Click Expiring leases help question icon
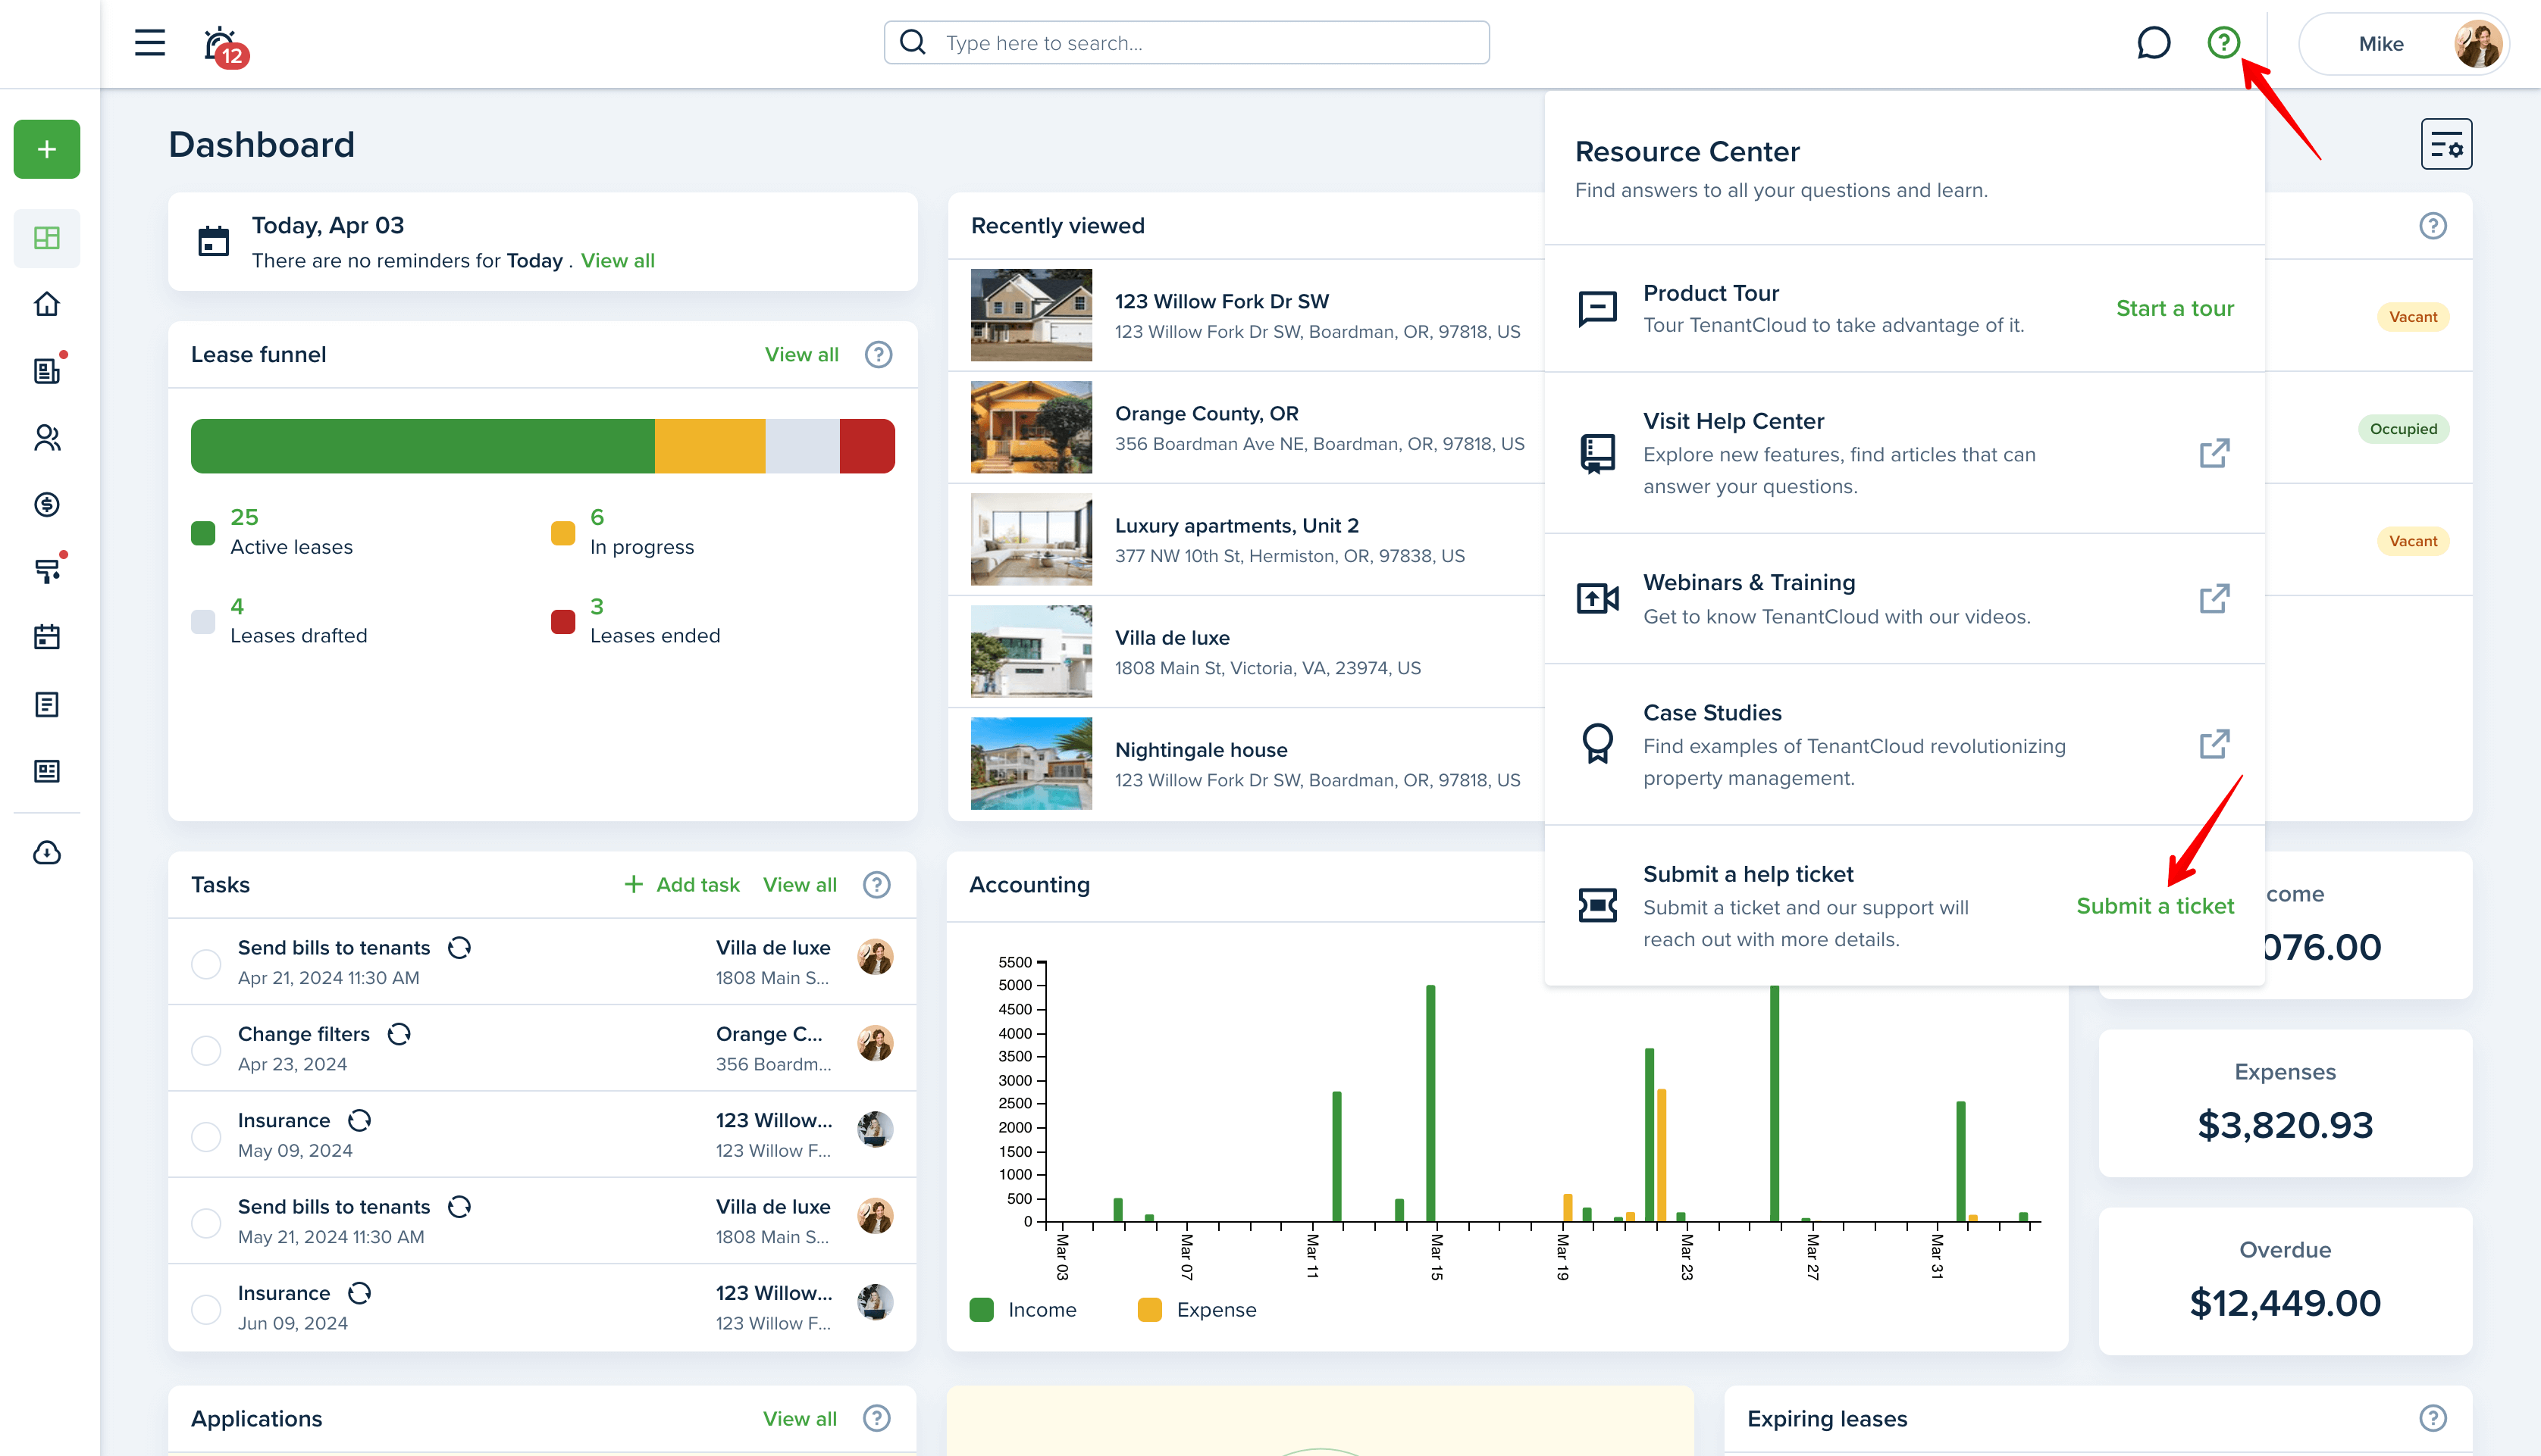Image resolution: width=2541 pixels, height=1456 pixels. tap(2433, 1418)
